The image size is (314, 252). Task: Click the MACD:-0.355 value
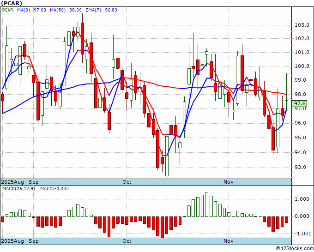pyautogui.click(x=54, y=189)
